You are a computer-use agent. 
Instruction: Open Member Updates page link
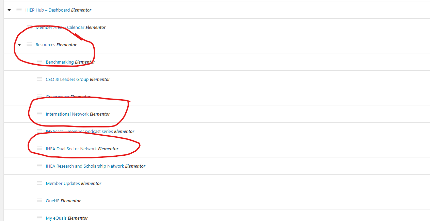[x=63, y=184]
